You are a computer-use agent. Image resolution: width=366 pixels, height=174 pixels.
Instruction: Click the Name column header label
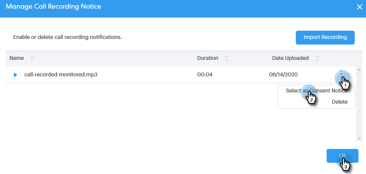tap(17, 58)
